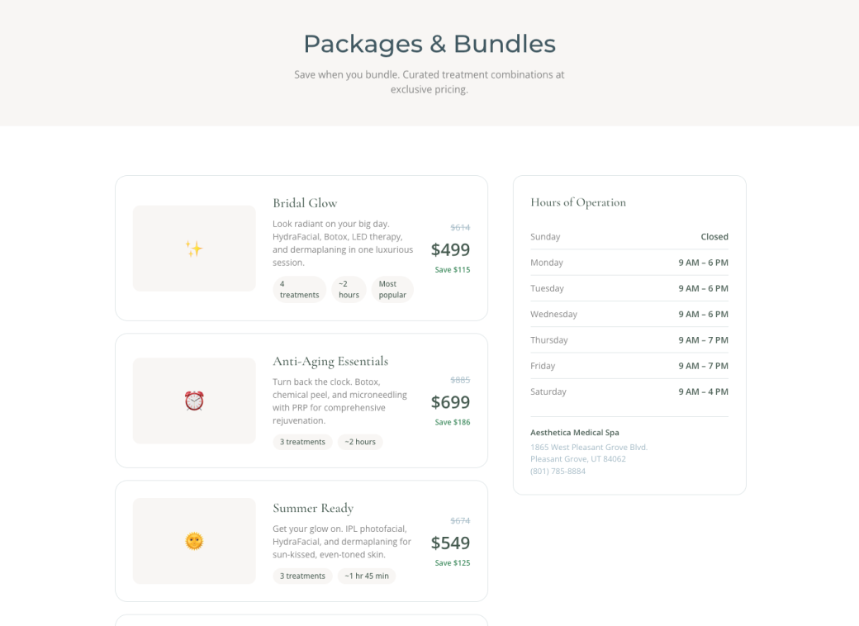Open the Bridal Glow package title

[305, 203]
